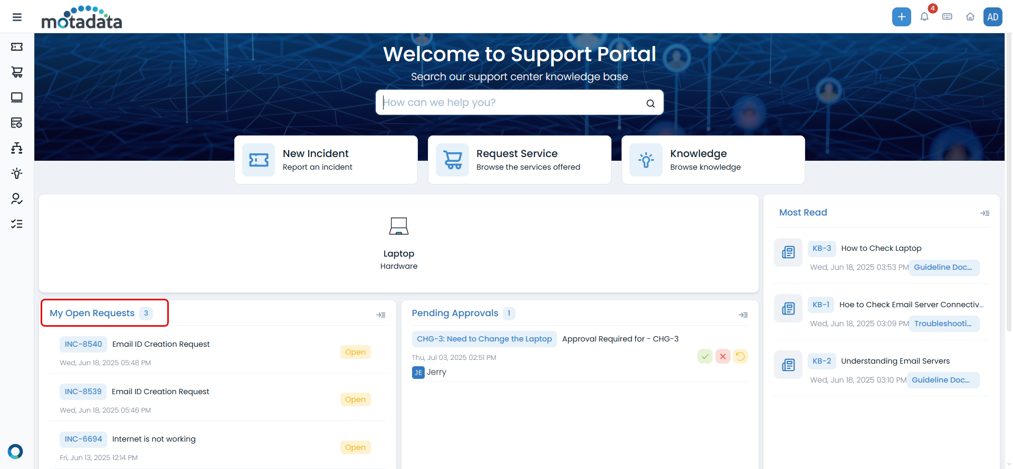Open the AD user profile avatar
Image resolution: width=1013 pixels, height=469 pixels.
(x=992, y=17)
